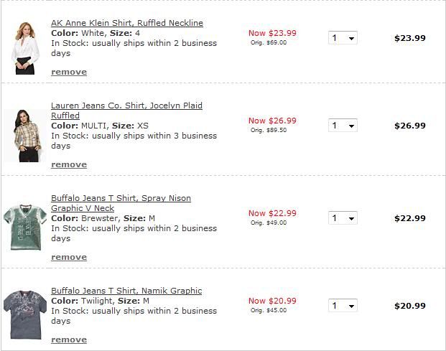This screenshot has width=446, height=351.
Task: Expand quantity dropdown for Spray Nison shirt
Action: click(x=343, y=218)
